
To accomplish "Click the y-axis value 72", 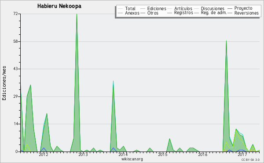I will 16,14.
